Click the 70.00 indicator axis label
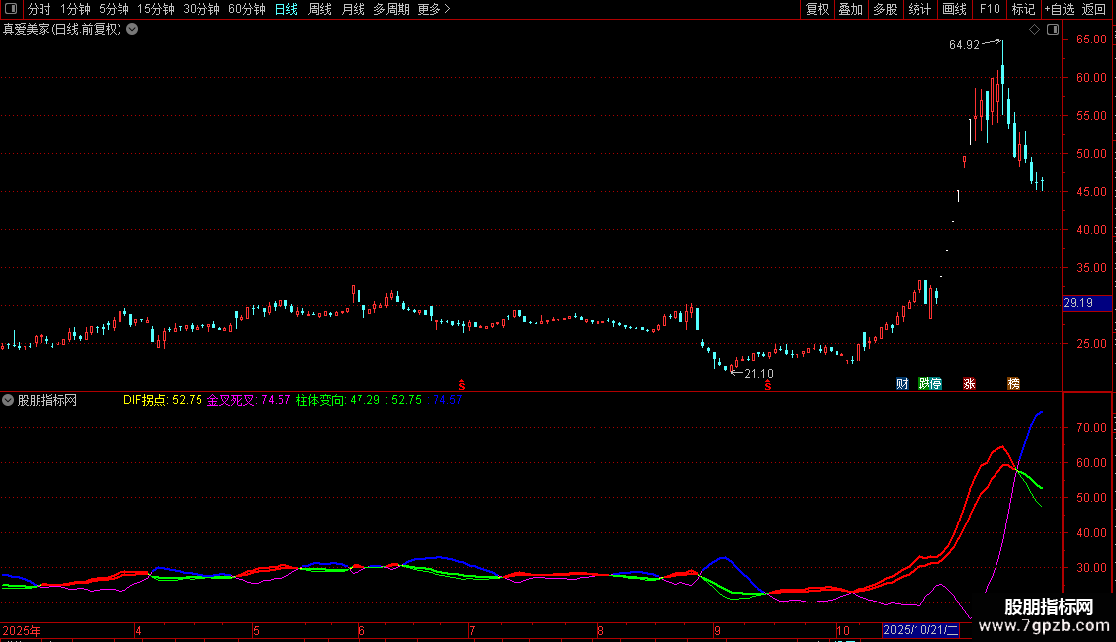This screenshot has width=1116, height=642. (1091, 427)
